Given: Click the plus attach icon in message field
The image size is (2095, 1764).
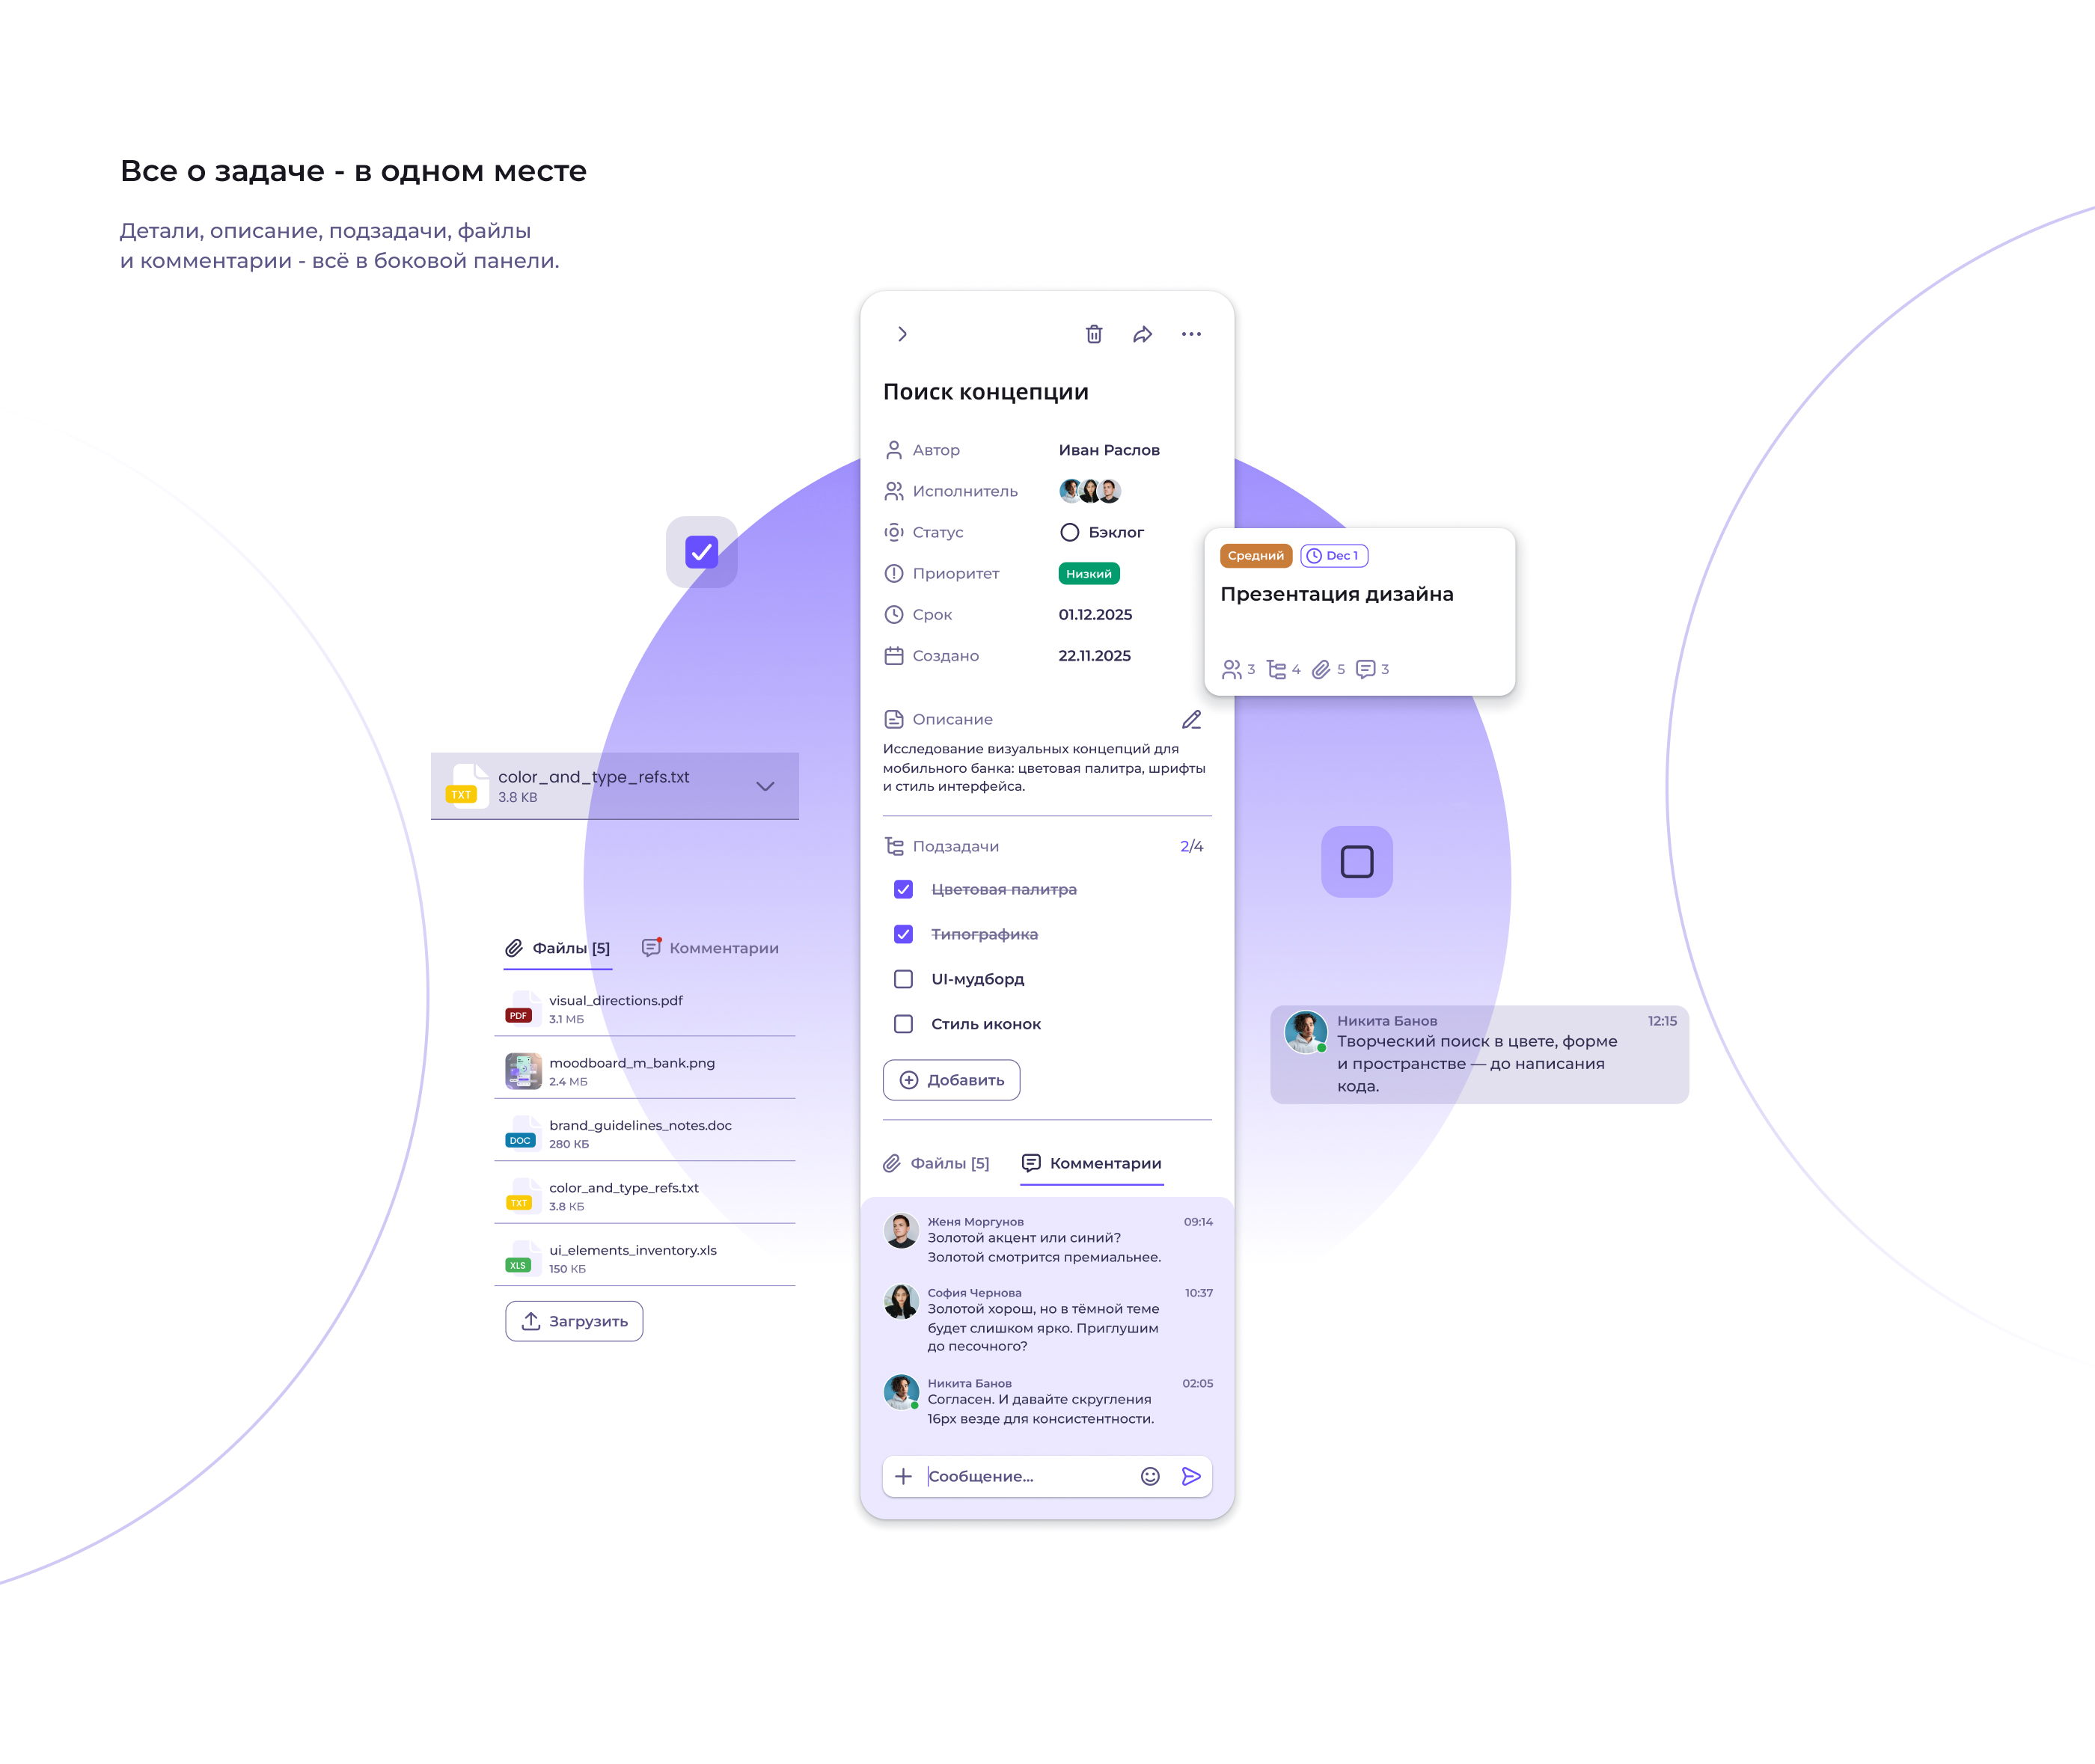Looking at the screenshot, I should click(903, 1476).
